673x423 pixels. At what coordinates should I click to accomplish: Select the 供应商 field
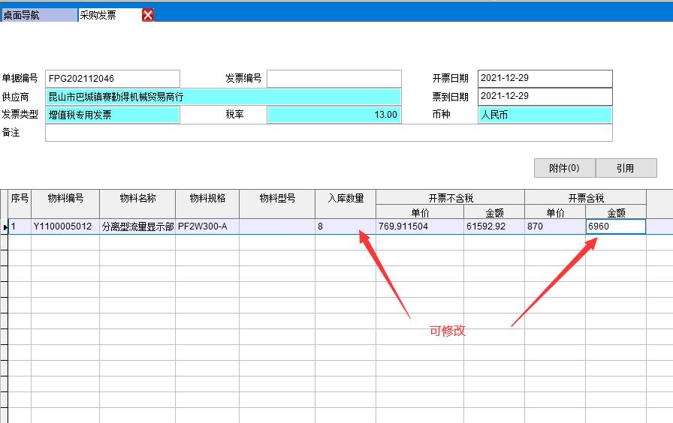[223, 97]
